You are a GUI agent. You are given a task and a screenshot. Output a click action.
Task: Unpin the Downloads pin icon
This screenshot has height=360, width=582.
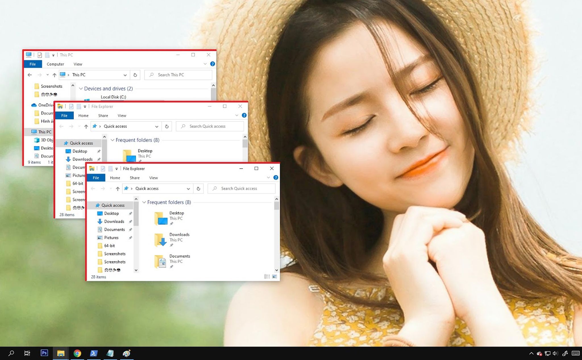pos(130,221)
